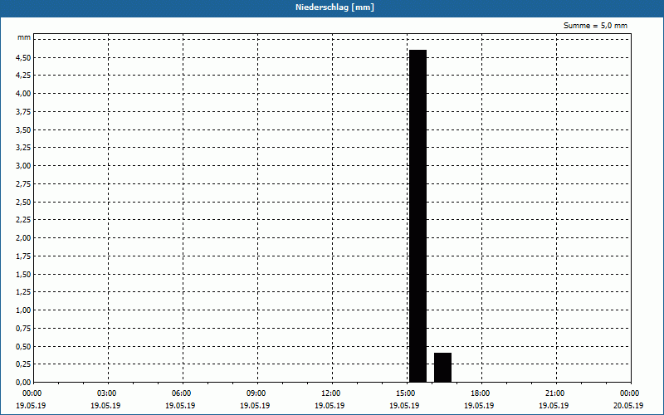
Task: Click the 0,00 y-axis value
Action: 23,383
